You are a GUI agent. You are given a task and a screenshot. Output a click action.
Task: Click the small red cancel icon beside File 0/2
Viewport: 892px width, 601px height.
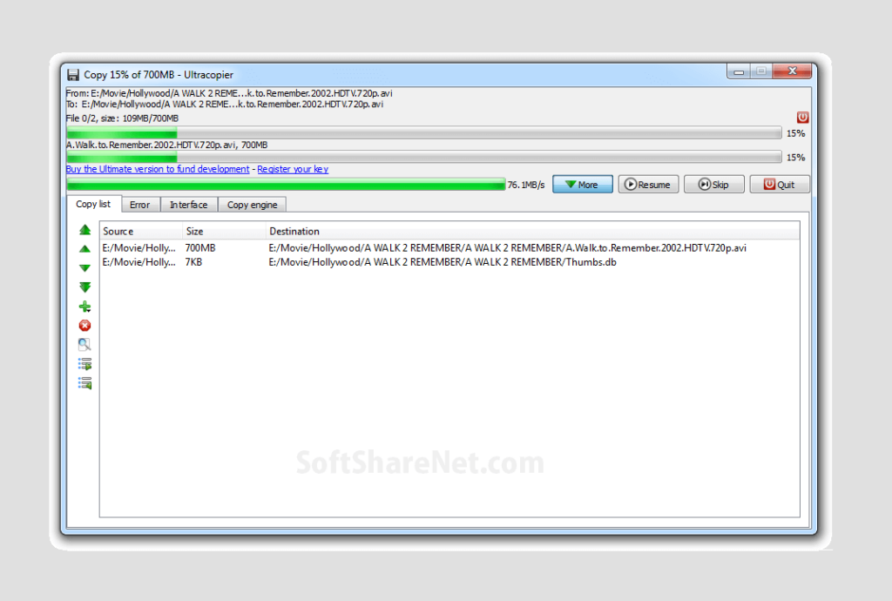[x=802, y=118]
